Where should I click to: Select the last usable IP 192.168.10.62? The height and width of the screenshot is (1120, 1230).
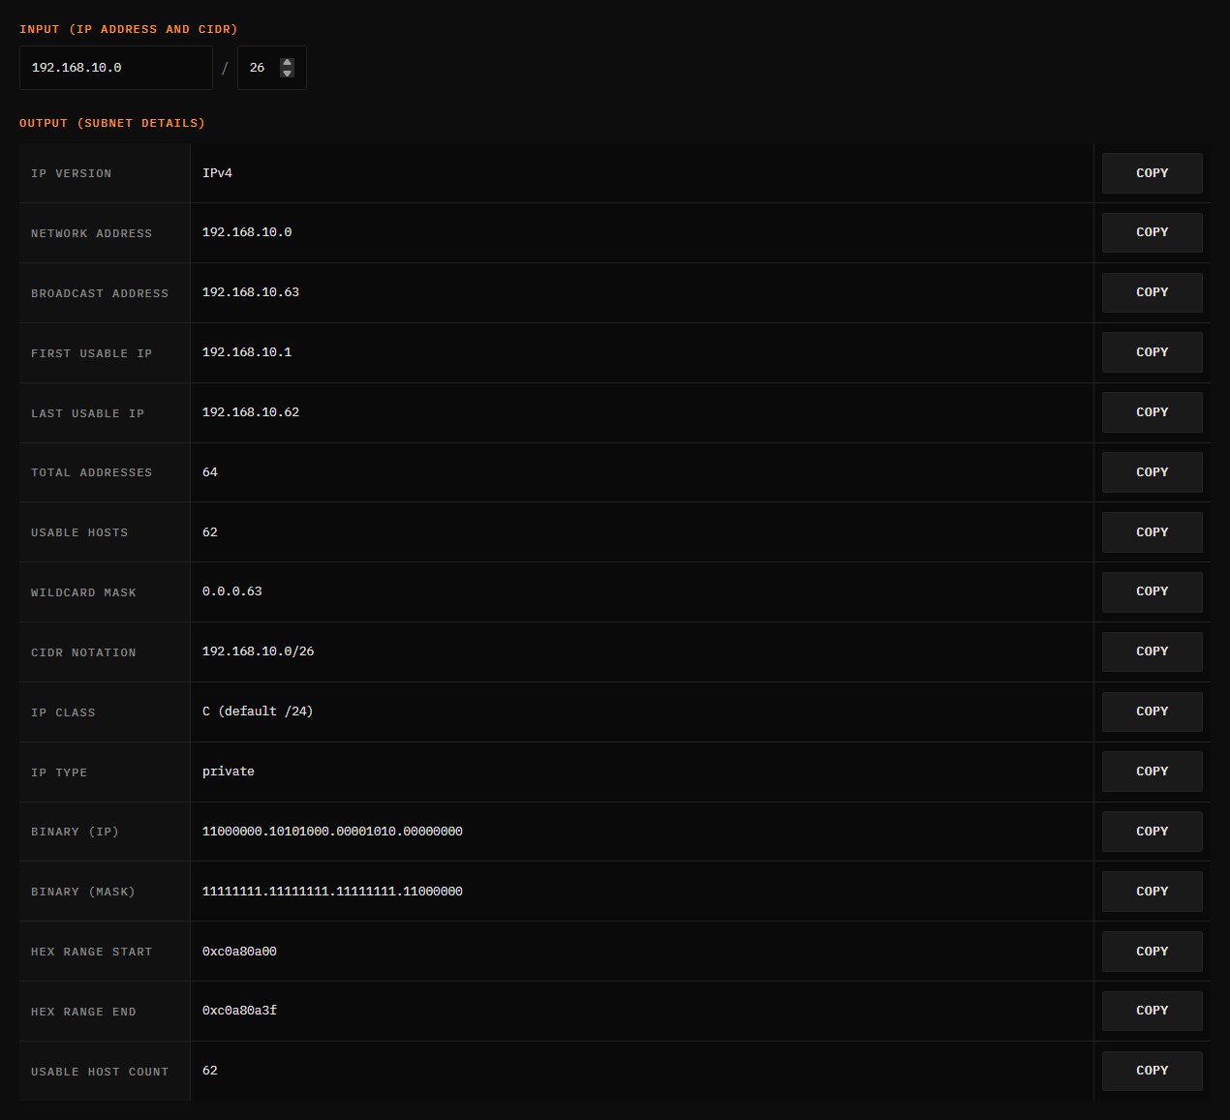point(251,412)
